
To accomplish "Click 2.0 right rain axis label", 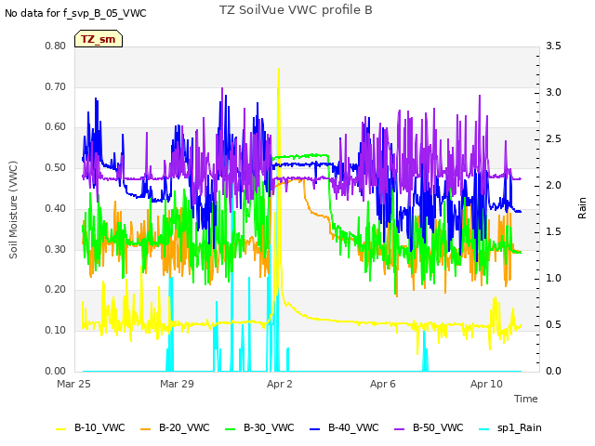I will (553, 185).
